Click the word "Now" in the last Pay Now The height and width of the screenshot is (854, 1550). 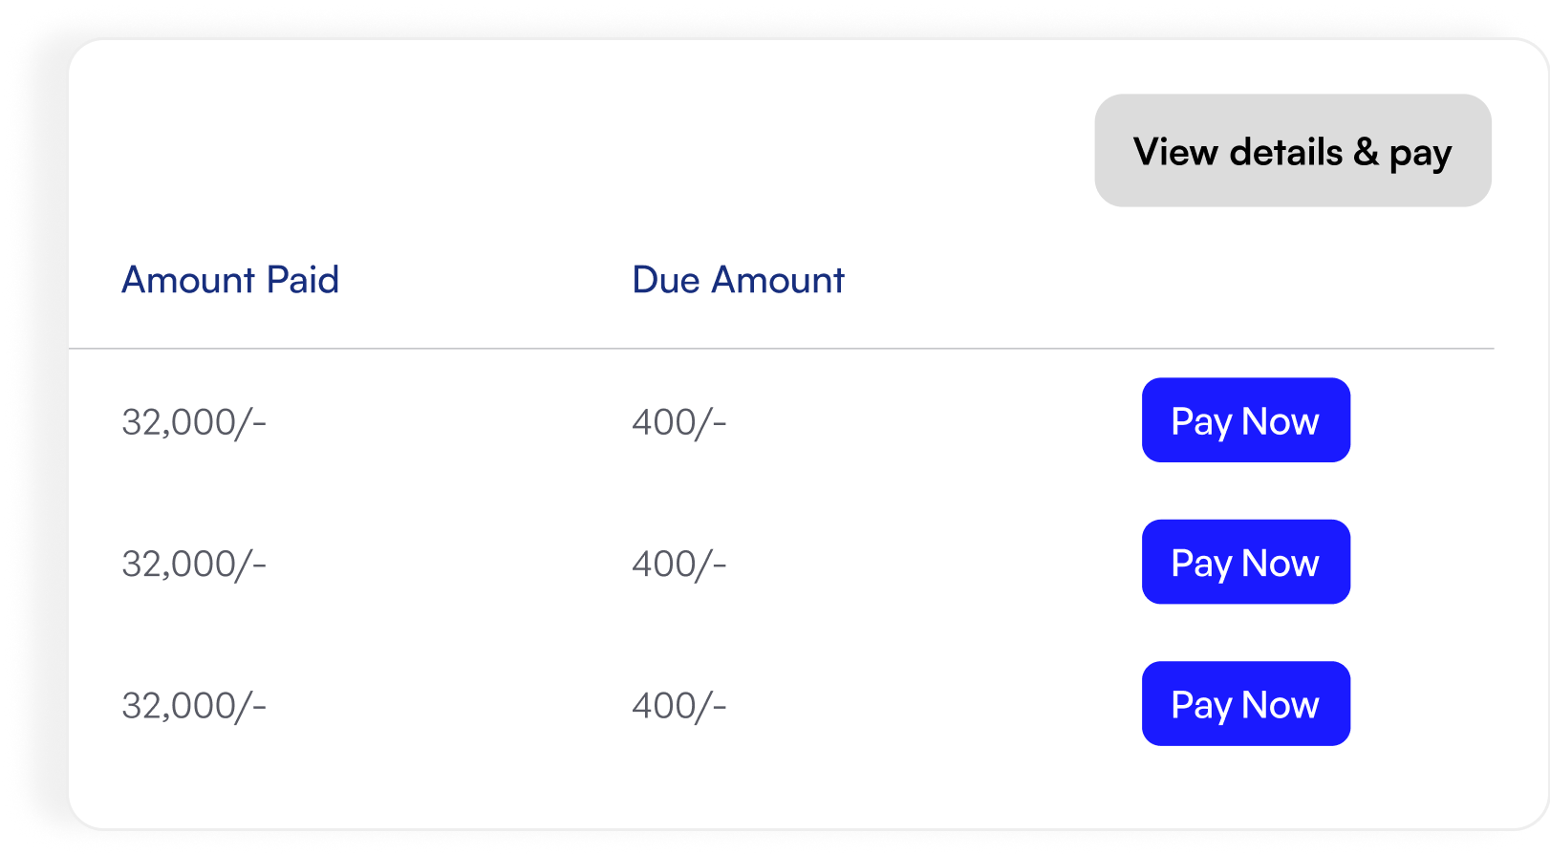pyautogui.click(x=1281, y=705)
